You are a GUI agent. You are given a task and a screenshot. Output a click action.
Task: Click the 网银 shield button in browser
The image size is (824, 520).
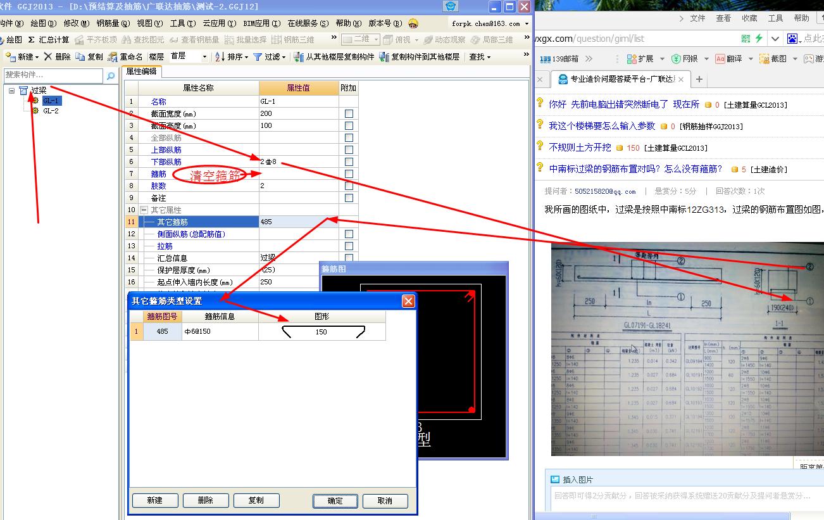tap(684, 58)
